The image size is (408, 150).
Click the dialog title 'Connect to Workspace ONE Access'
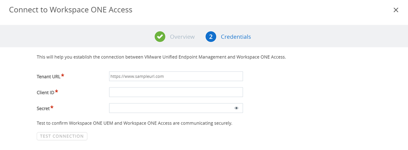click(x=71, y=10)
